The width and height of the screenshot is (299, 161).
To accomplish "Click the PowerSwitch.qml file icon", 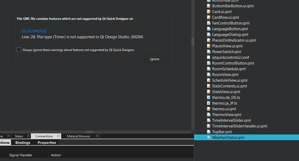I will pos(209,52).
